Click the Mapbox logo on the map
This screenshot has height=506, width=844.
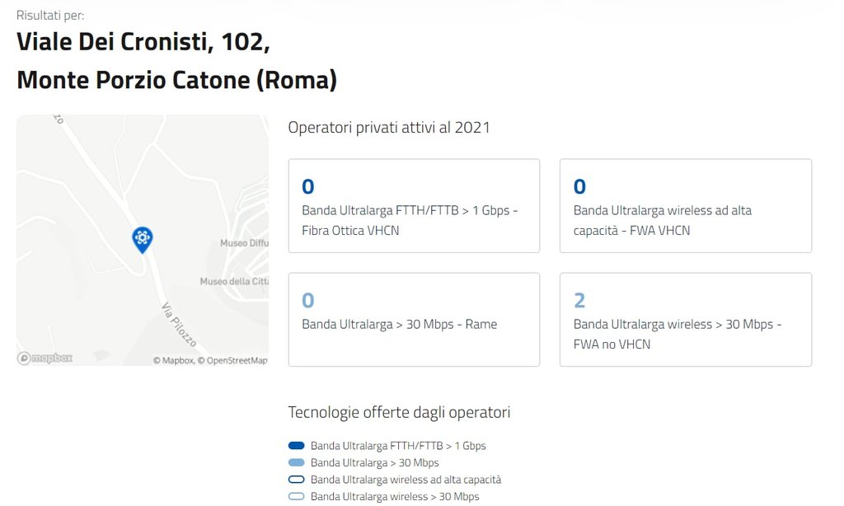45,358
